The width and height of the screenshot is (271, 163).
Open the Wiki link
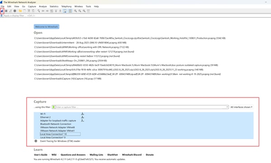click(x=54, y=155)
